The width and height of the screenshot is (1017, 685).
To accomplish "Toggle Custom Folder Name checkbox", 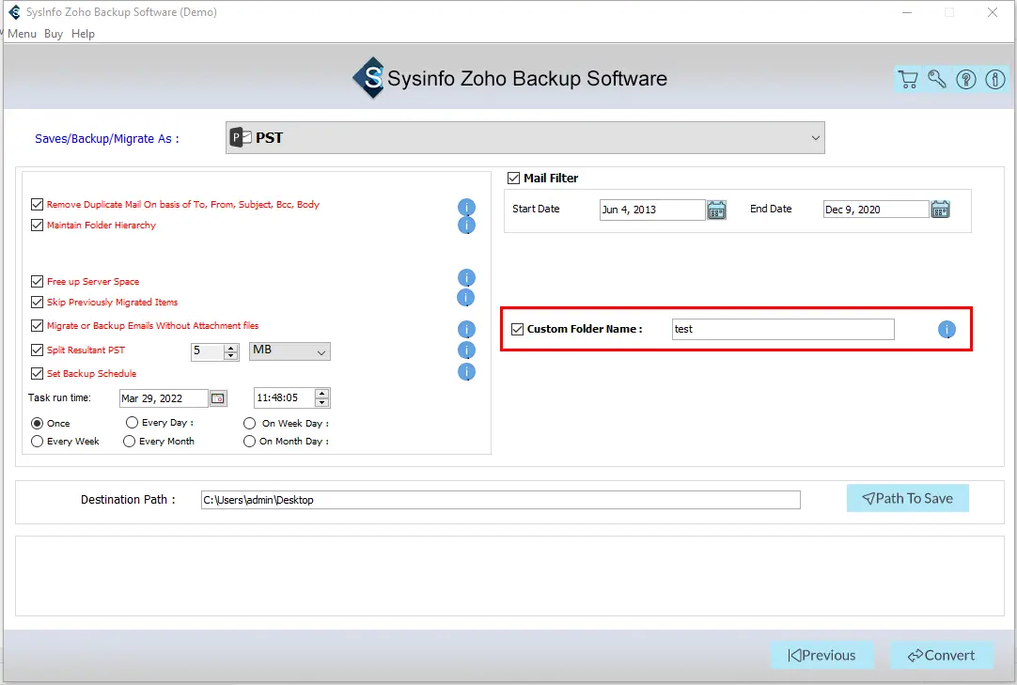I will click(517, 329).
